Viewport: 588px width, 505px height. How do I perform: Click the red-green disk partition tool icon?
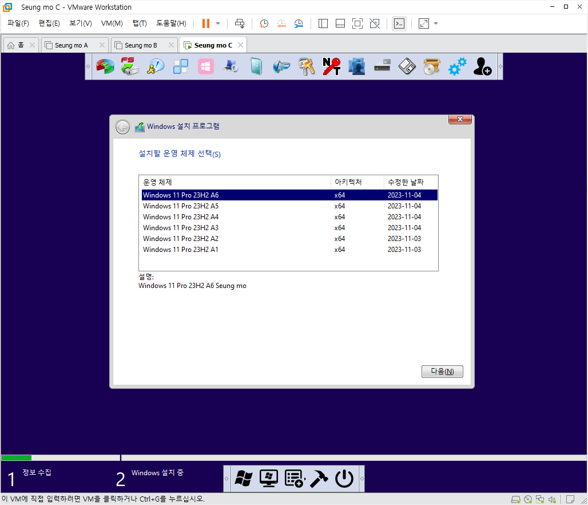tap(105, 66)
